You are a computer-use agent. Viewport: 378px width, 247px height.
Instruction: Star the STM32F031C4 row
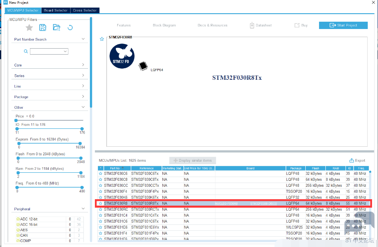[x=100, y=215]
